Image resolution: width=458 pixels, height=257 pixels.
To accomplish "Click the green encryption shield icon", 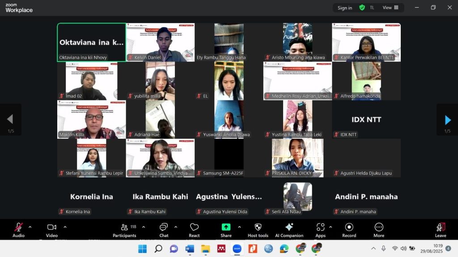I will [x=362, y=8].
